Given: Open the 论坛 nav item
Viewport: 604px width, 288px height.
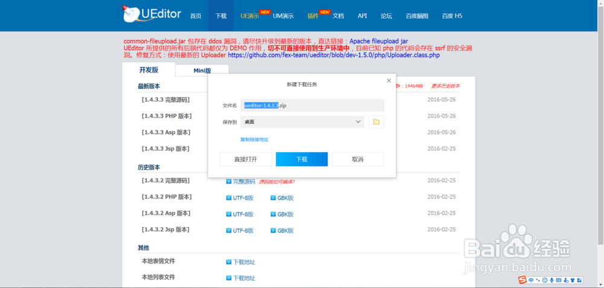Looking at the screenshot, I should pyautogui.click(x=387, y=16).
